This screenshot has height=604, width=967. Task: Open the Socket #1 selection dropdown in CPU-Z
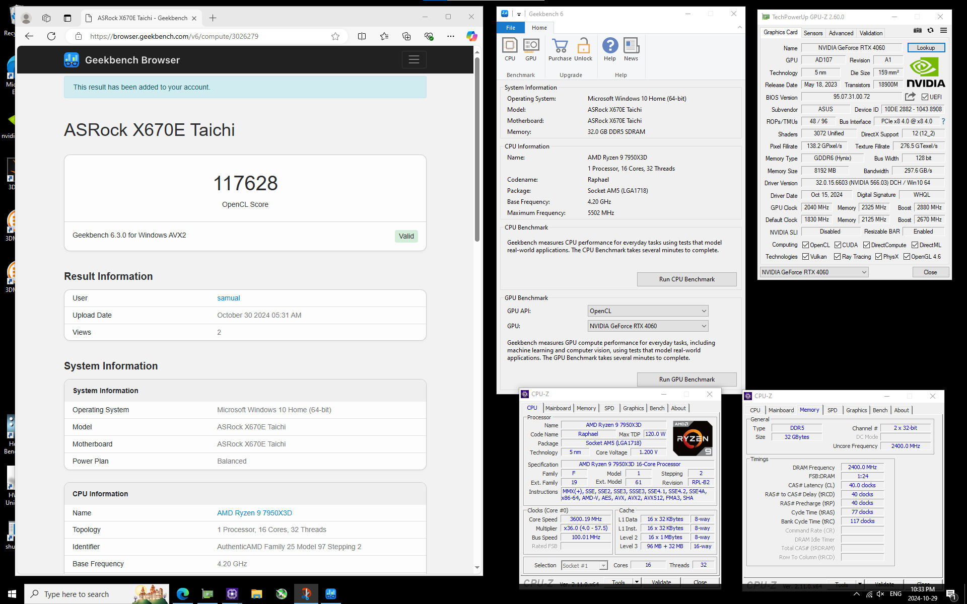click(x=584, y=566)
